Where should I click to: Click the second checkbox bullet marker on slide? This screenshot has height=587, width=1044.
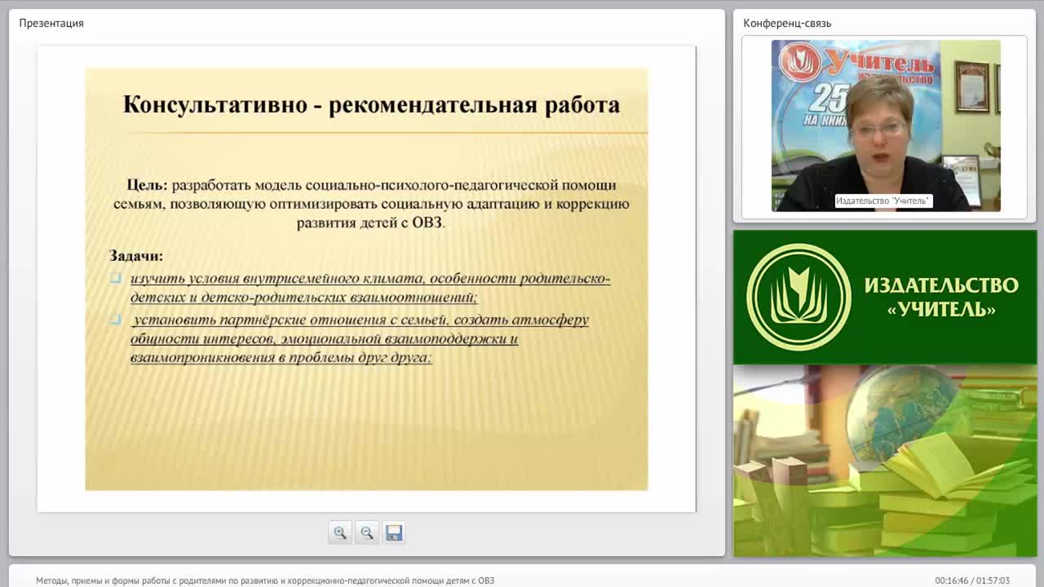(x=116, y=320)
